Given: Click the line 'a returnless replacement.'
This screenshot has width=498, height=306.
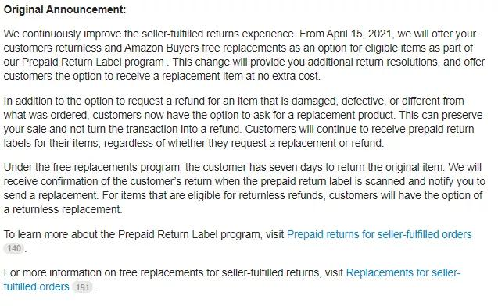Looking at the screenshot, I should [63, 209].
